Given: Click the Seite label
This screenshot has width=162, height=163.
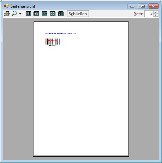Looking at the screenshot, I should tap(138, 14).
